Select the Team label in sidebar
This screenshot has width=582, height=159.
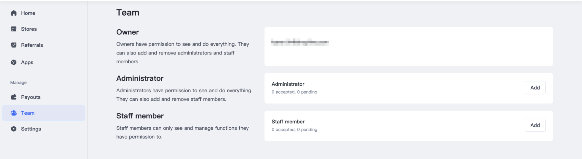28,113
